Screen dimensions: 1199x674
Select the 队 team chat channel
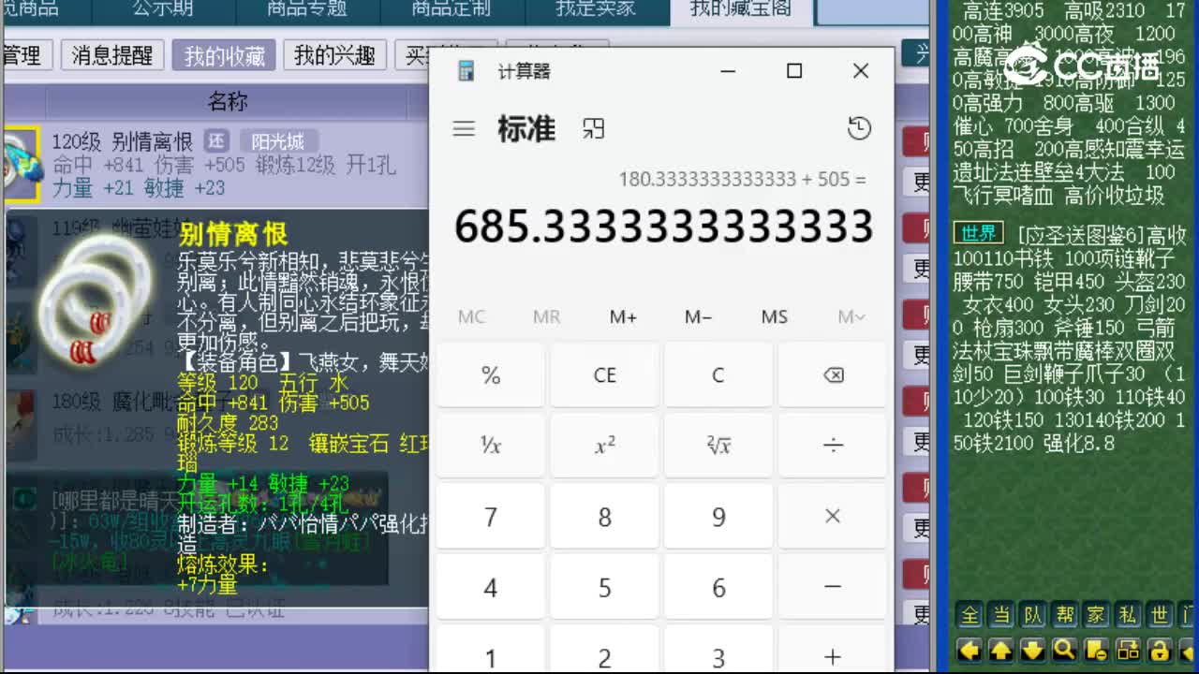pyautogui.click(x=1033, y=614)
